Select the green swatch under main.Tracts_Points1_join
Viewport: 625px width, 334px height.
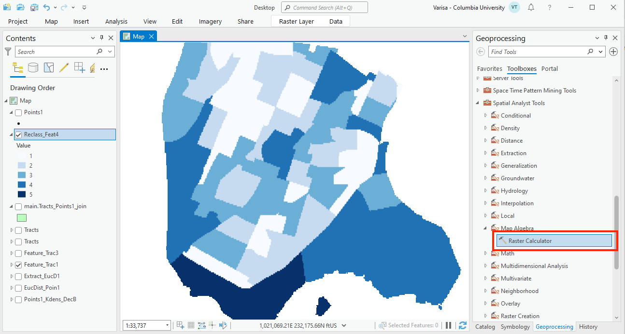pos(21,217)
